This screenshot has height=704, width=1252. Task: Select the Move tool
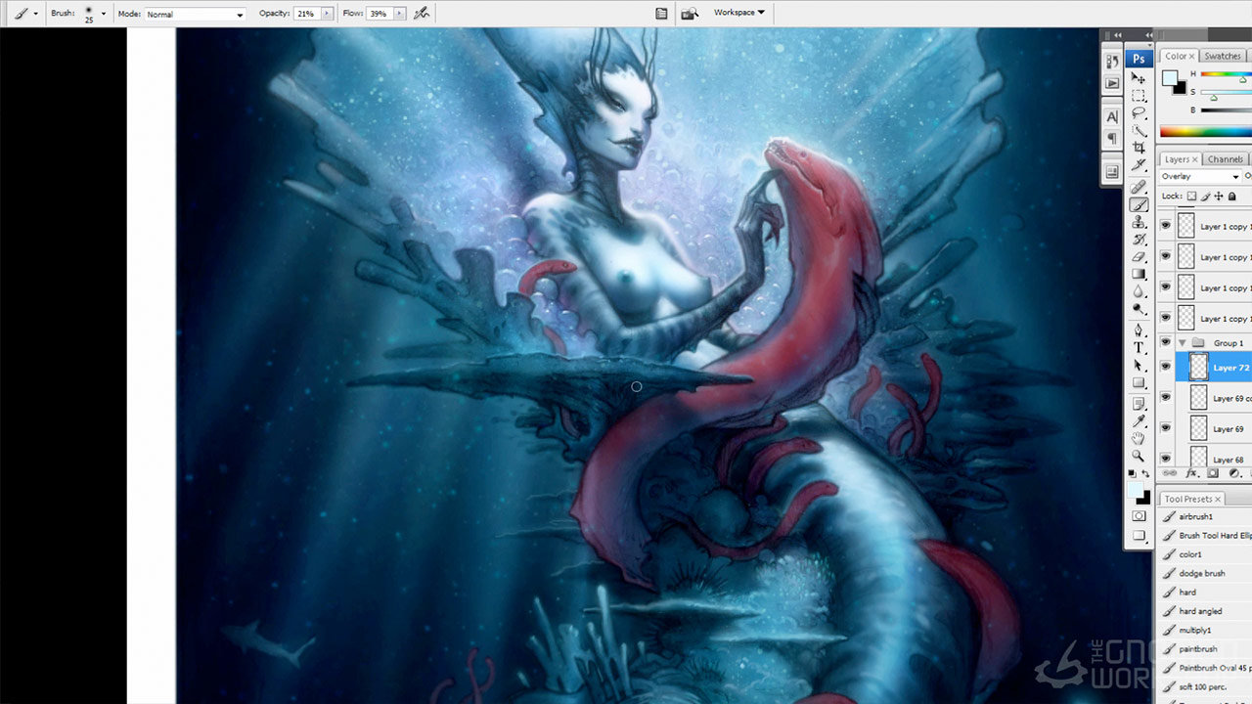coord(1139,77)
